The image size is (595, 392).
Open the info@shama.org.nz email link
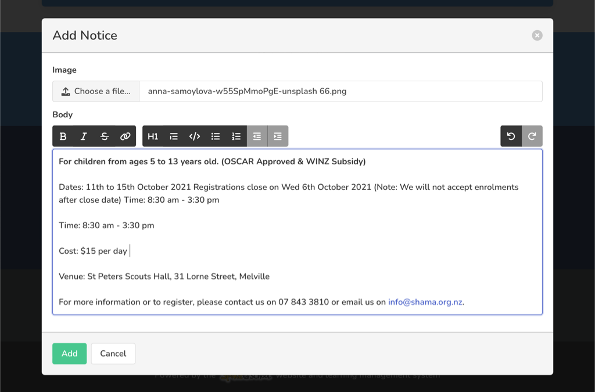(x=425, y=302)
